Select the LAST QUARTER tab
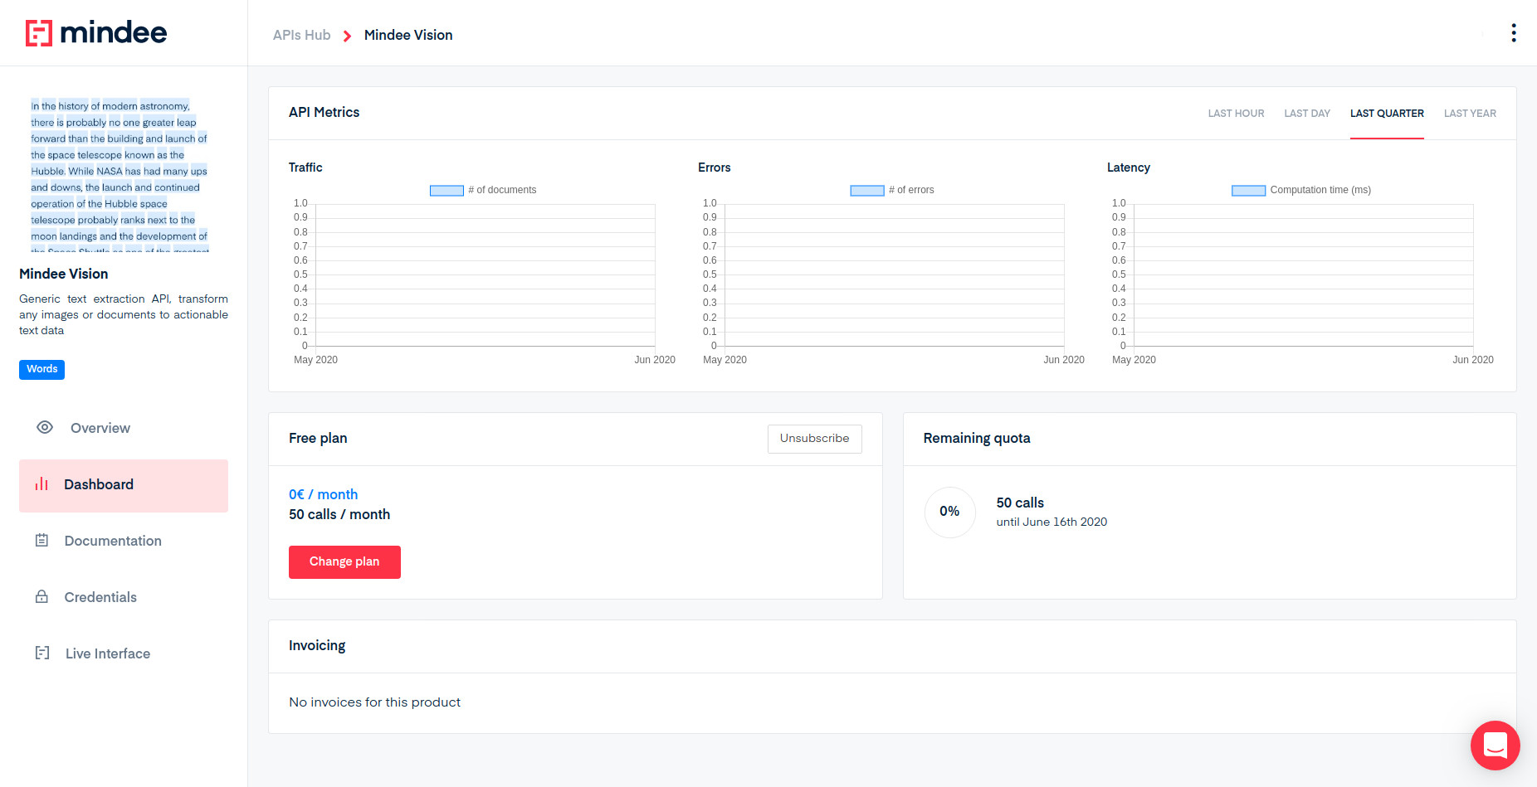 tap(1387, 114)
